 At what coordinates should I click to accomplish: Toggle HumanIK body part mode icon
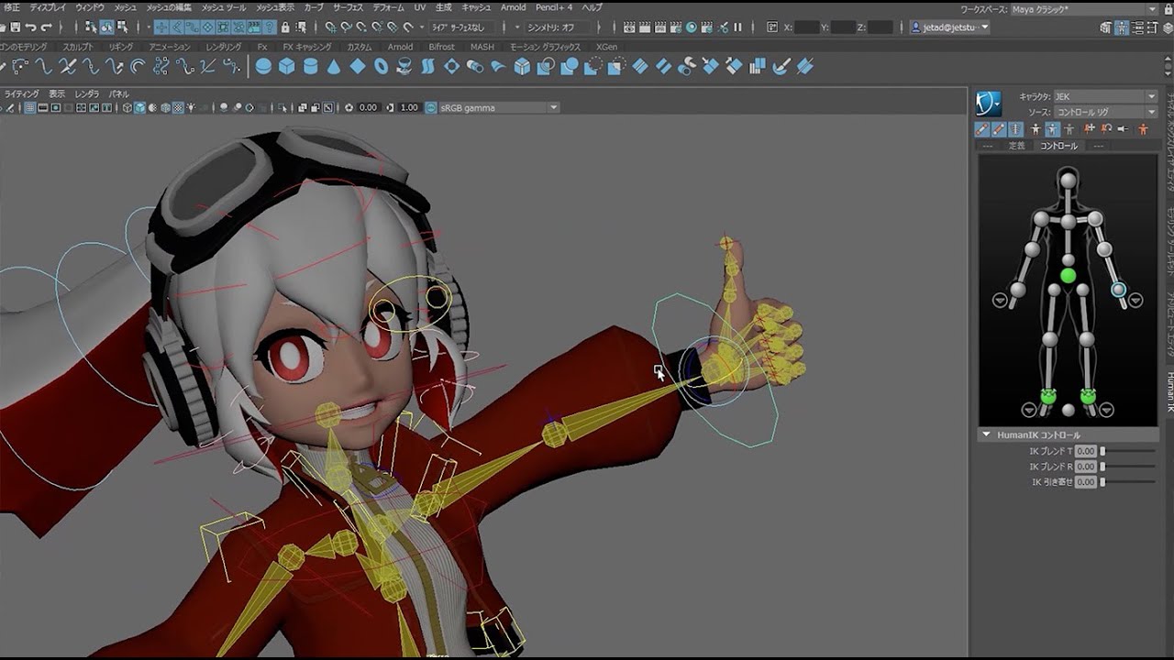(1052, 129)
